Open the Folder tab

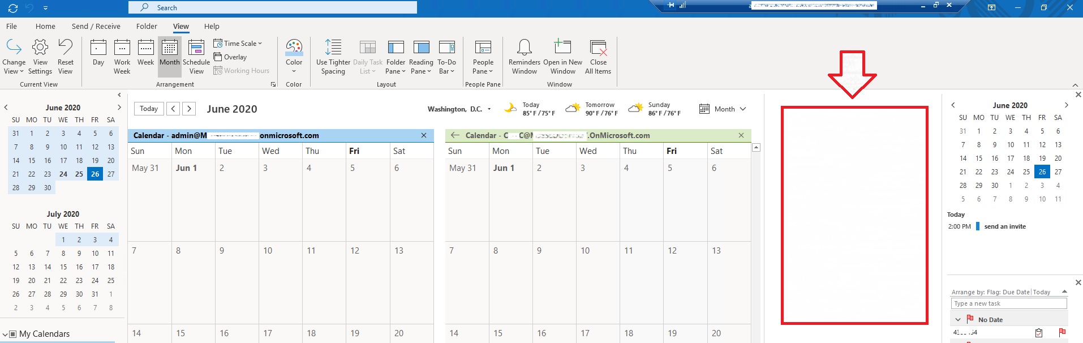pyautogui.click(x=147, y=27)
